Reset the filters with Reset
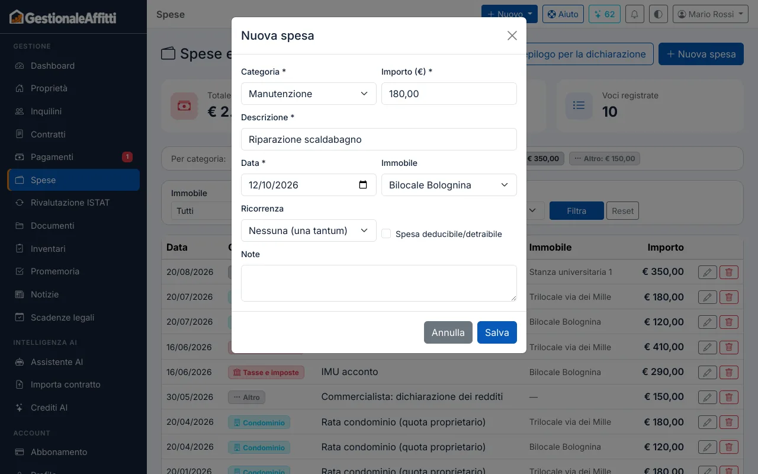This screenshot has height=474, width=758. [623, 211]
